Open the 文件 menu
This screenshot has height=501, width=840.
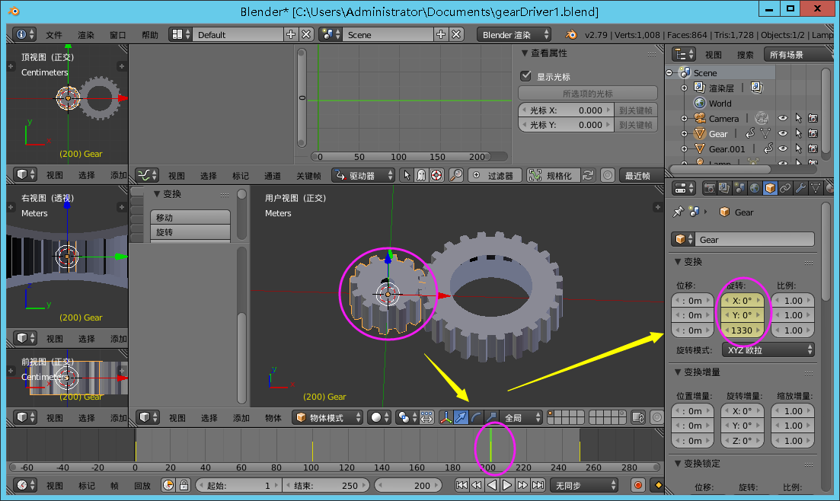[53, 35]
